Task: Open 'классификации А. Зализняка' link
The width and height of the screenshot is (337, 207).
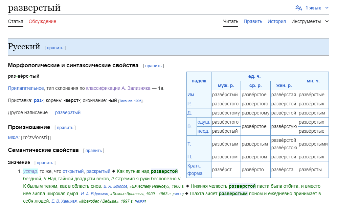Action: point(118,88)
